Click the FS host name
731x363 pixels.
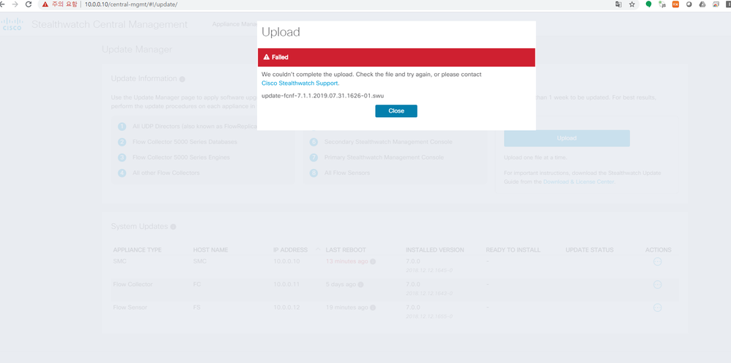197,307
